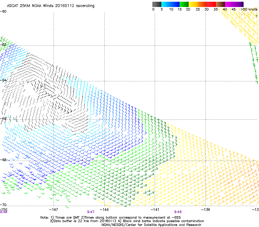This screenshot has width=259, height=227.
Task: Click the '-66' latitude label
Action: pyautogui.click(x=3, y=118)
